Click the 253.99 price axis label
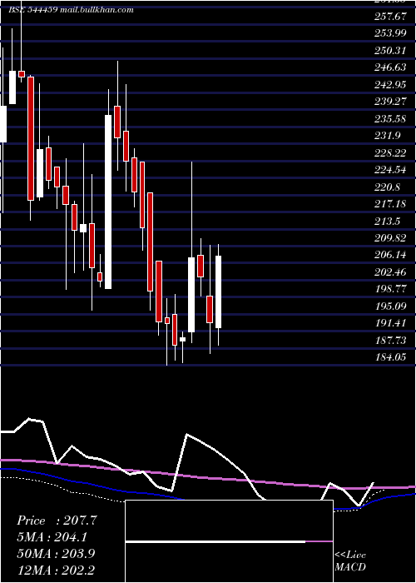This screenshot has height=583, width=416. click(390, 33)
